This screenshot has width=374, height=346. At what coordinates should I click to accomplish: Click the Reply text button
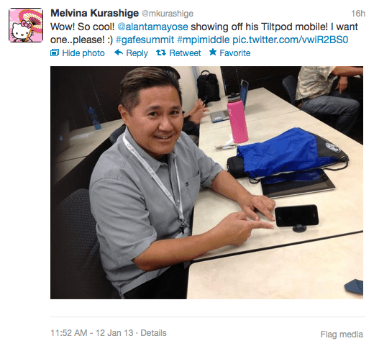pos(137,53)
